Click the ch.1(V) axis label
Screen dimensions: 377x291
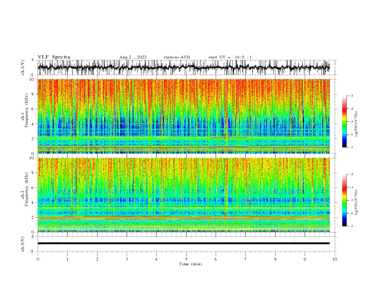(x=23, y=68)
